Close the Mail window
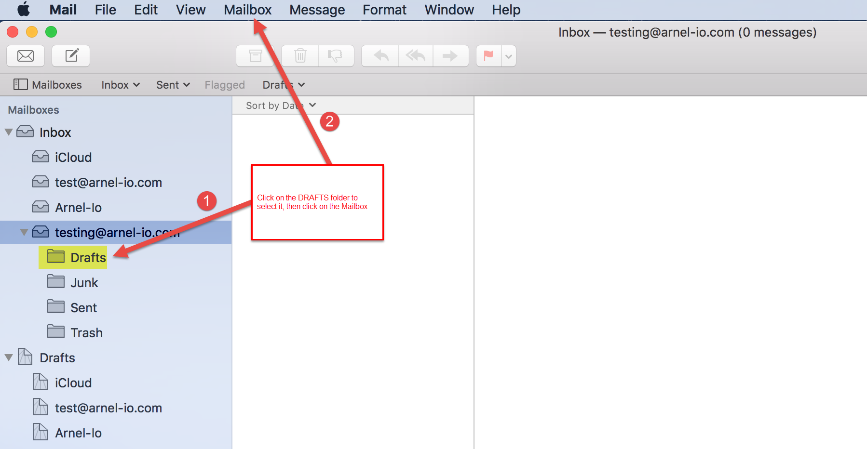Viewport: 867px width, 449px height. [x=13, y=32]
